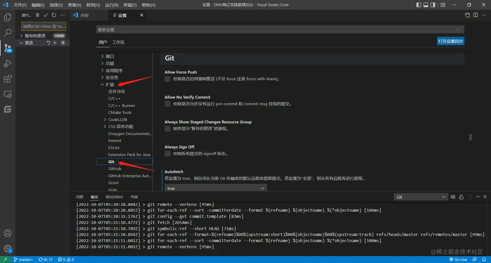
Task: Switch to the 调试控制台 panel tab
Action: (114, 197)
